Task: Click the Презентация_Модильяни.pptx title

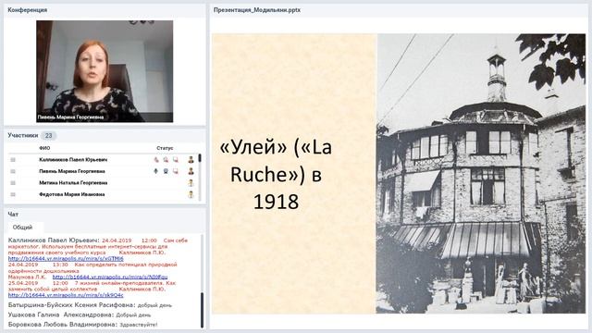Action: (x=257, y=10)
